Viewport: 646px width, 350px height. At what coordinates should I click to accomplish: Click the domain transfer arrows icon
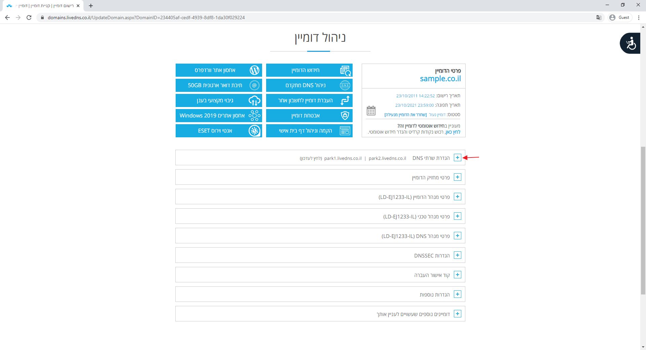[345, 100]
